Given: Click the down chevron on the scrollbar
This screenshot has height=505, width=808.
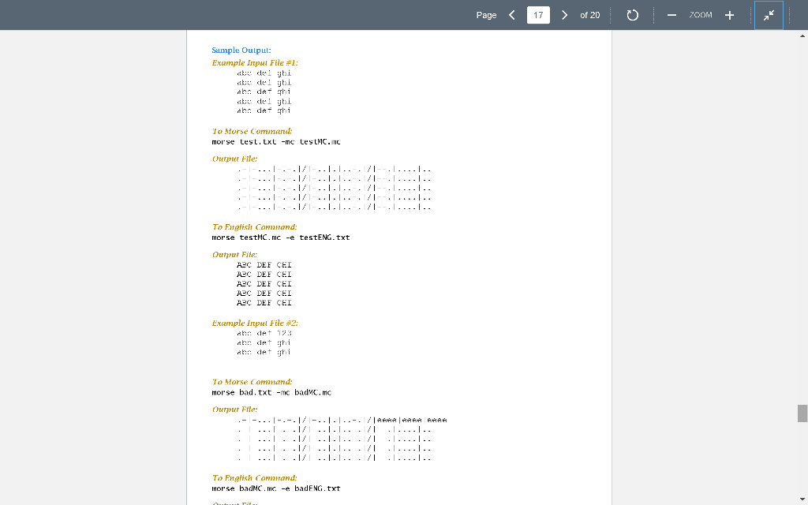Looking at the screenshot, I should (802, 497).
